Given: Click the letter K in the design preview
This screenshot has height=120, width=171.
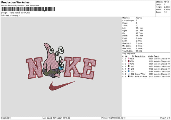Looking at the screenshot, I should tap(72, 67).
